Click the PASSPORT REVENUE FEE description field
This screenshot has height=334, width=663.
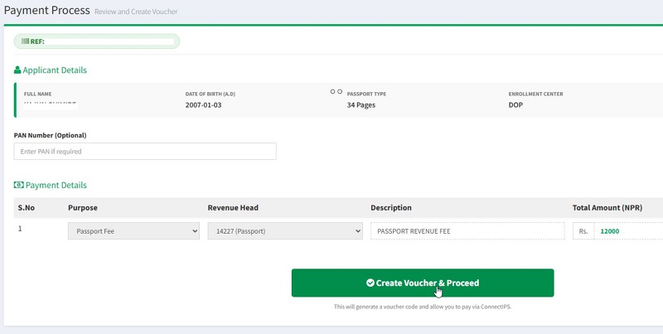tap(467, 231)
